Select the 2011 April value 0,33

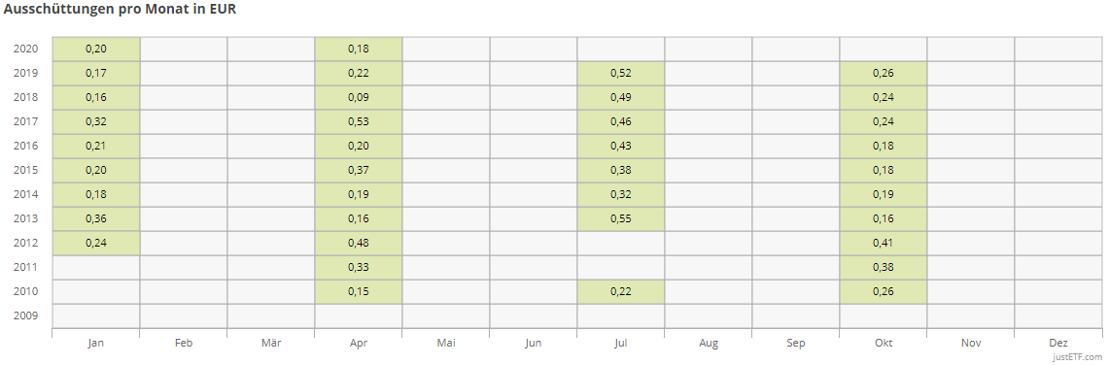point(359,267)
